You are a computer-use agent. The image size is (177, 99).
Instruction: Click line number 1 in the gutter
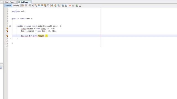tap(7, 9)
